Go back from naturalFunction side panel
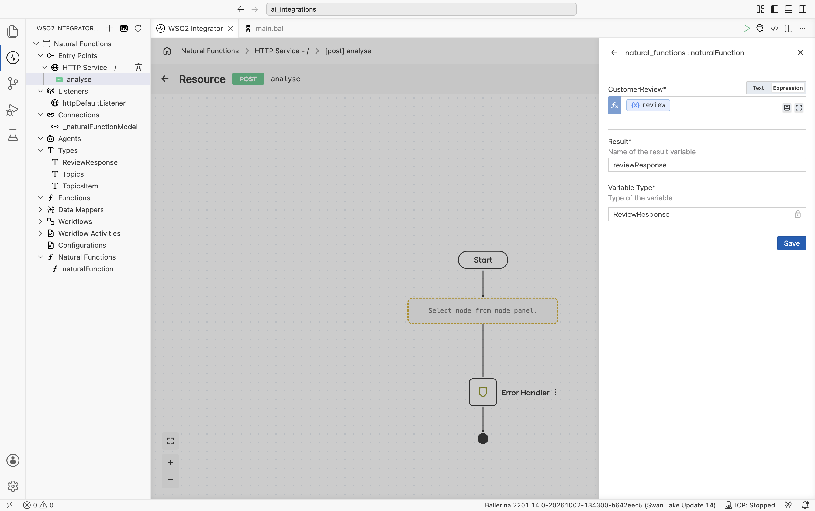This screenshot has height=511, width=815. click(x=614, y=52)
